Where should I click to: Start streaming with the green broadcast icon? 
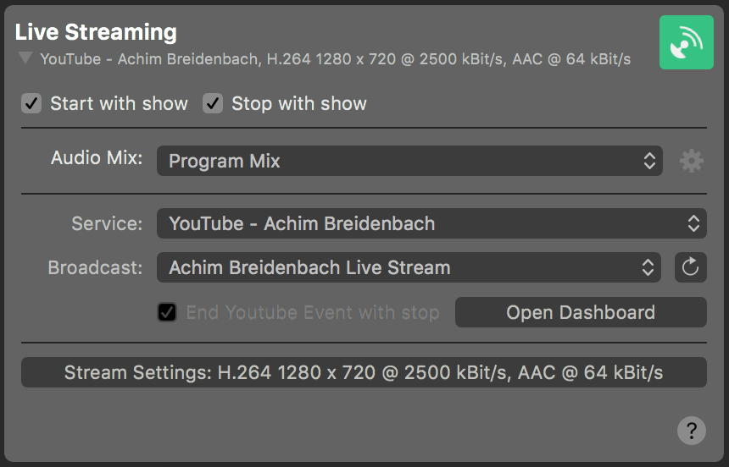click(687, 42)
